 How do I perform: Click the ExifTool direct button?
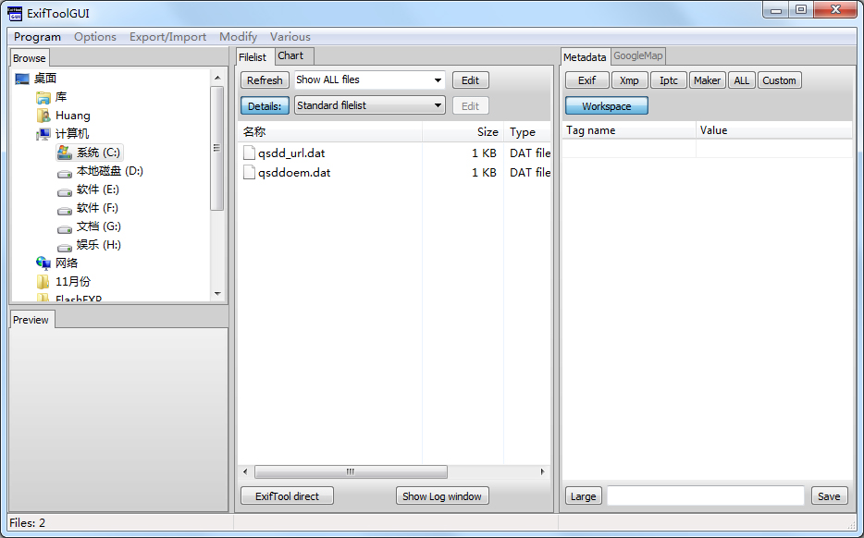(287, 496)
